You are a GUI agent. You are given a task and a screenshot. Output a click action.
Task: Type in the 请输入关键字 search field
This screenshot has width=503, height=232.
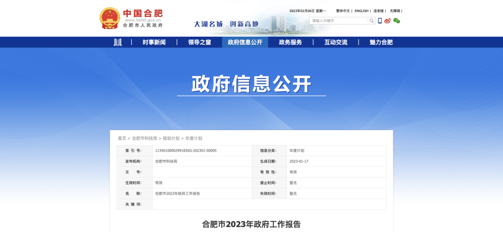(x=339, y=21)
